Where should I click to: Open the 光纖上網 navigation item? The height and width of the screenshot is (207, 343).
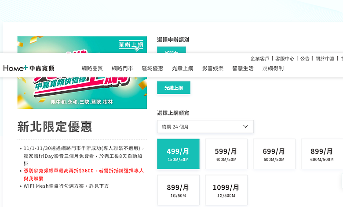point(182,68)
